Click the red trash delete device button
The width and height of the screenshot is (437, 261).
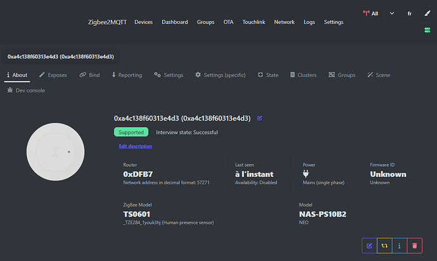pyautogui.click(x=414, y=245)
